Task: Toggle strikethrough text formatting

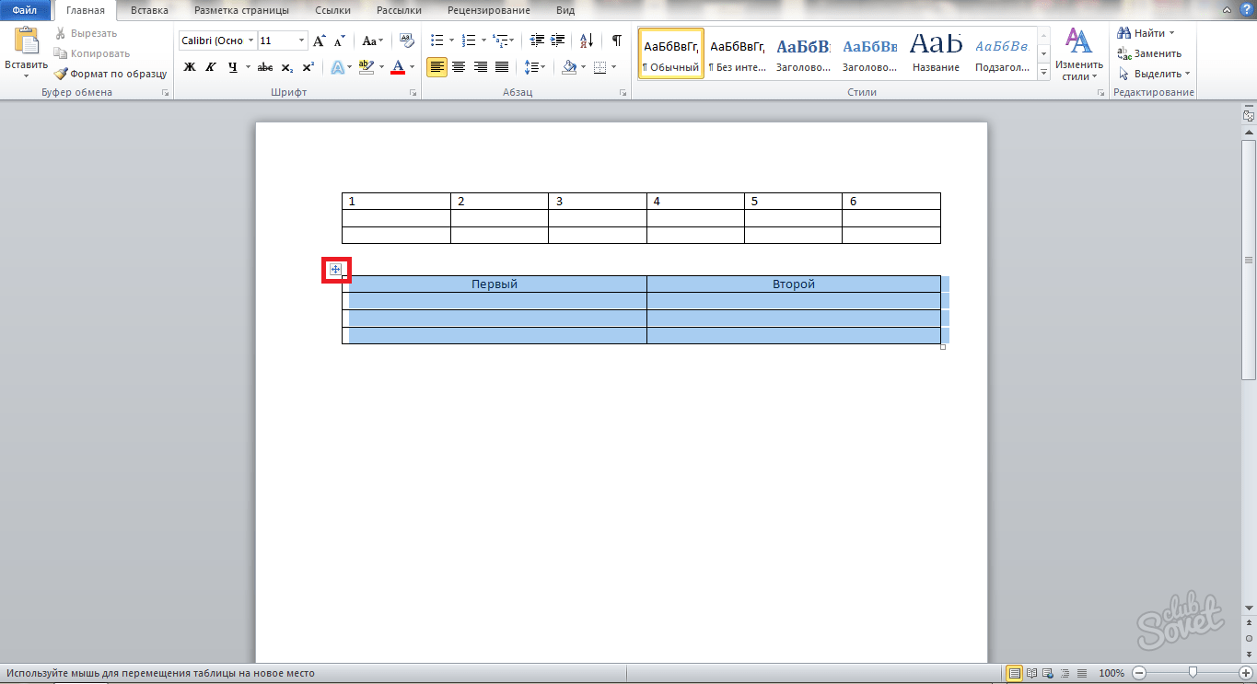Action: (x=265, y=67)
